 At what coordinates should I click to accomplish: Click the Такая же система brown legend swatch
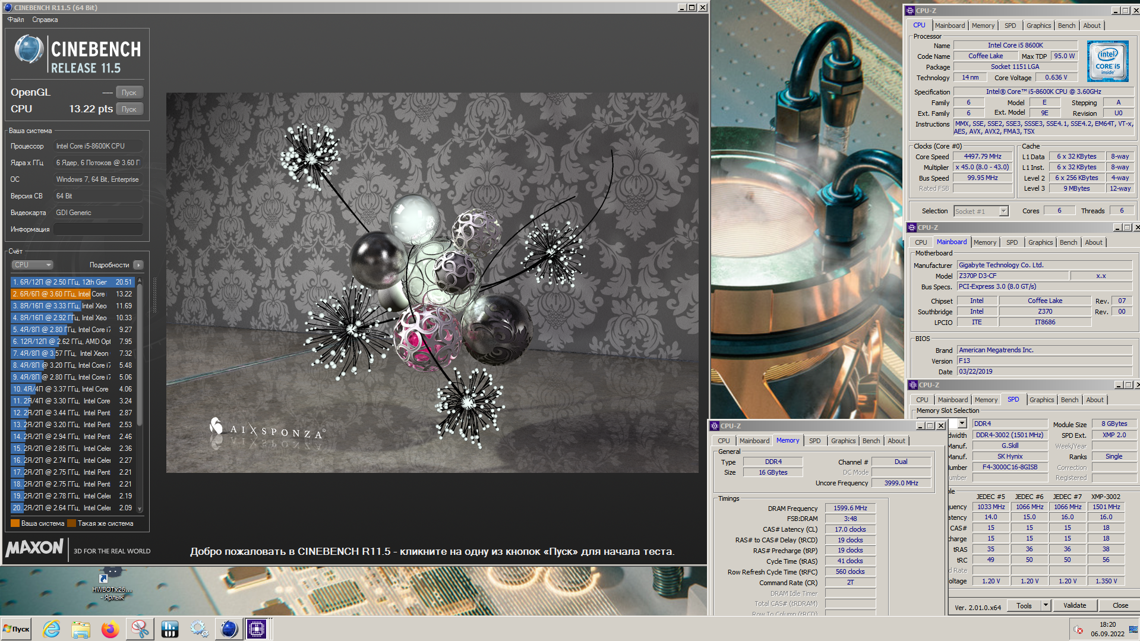[71, 523]
